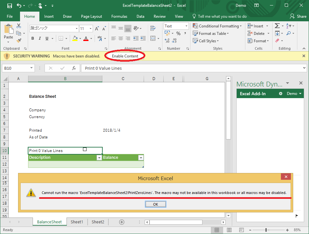
Task: Click the font color red A swatch
Action: 86,38
